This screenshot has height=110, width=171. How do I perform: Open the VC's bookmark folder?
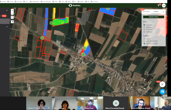coord(26,1)
